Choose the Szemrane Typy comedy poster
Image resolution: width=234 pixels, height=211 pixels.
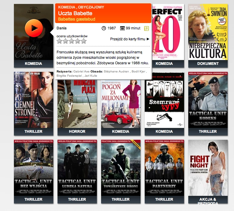tap(164, 100)
